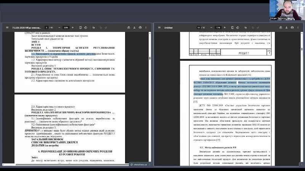Rotate the Untitled PDF document
The image size is (305, 171).
click(x=238, y=27)
